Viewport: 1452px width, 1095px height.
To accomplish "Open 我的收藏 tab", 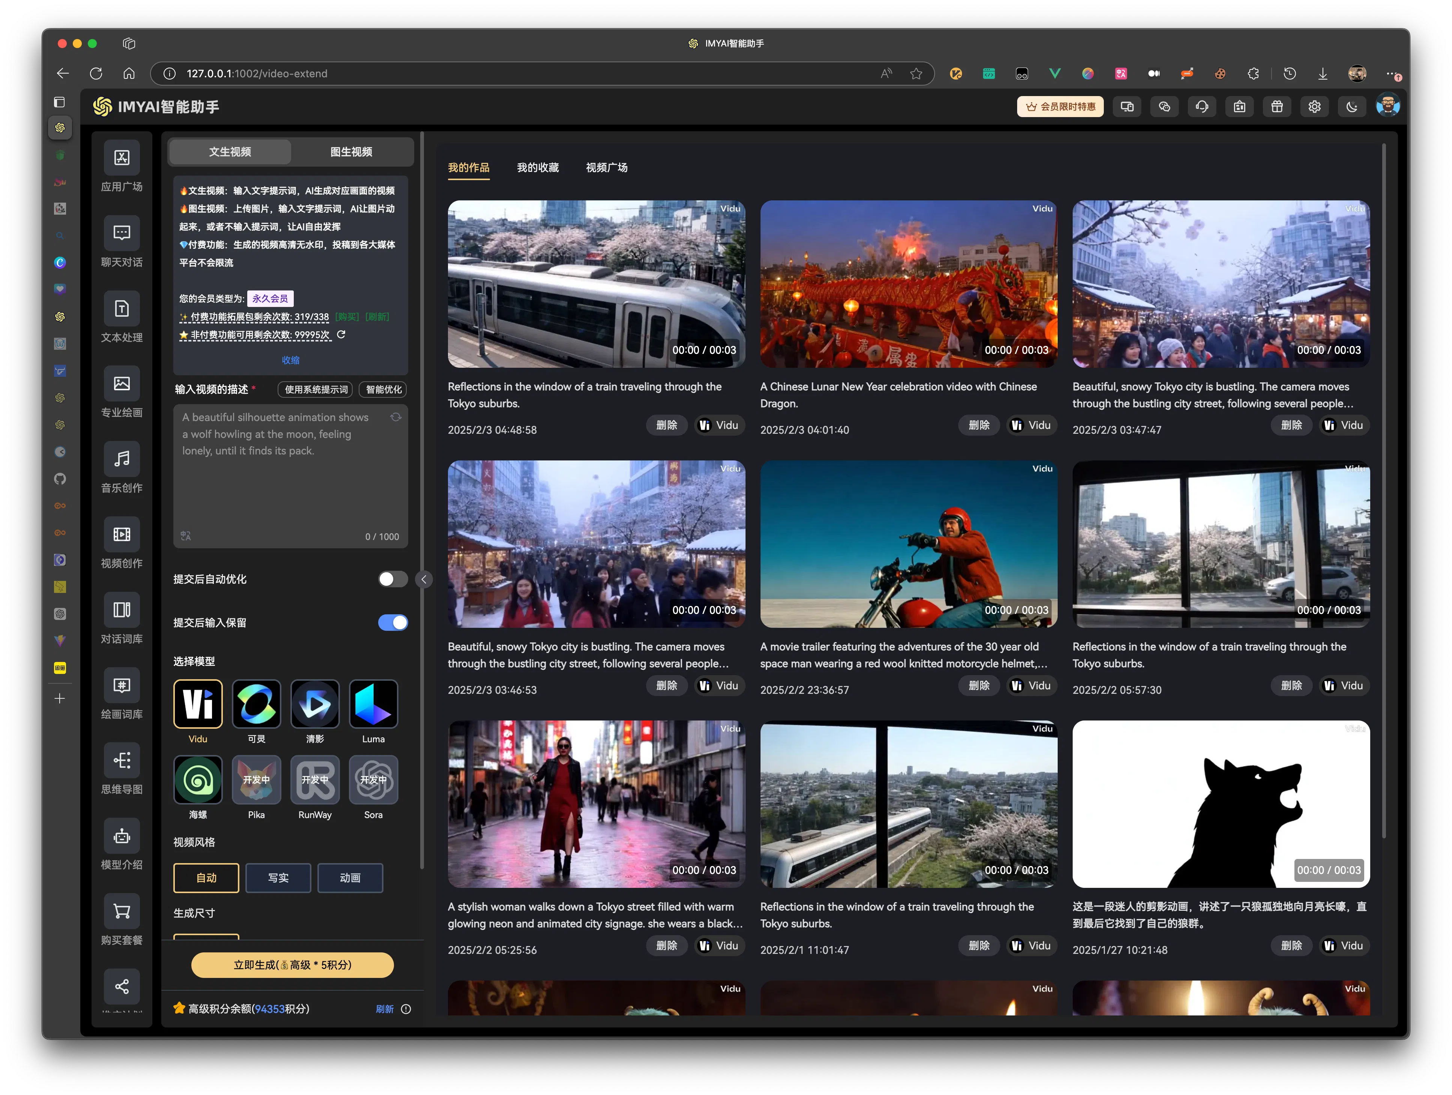I will 538,167.
